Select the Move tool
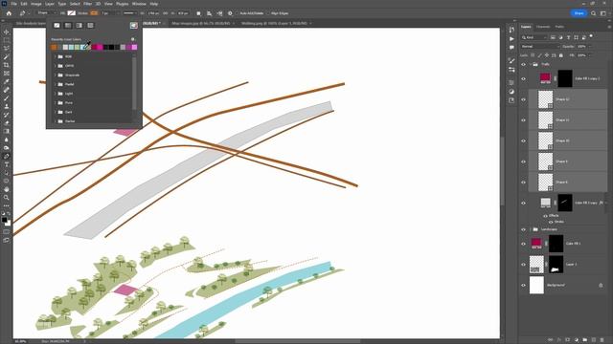 [x=7, y=32]
